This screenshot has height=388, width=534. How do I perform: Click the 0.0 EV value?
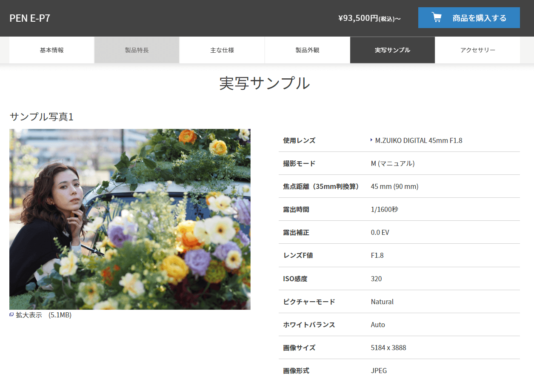(380, 232)
